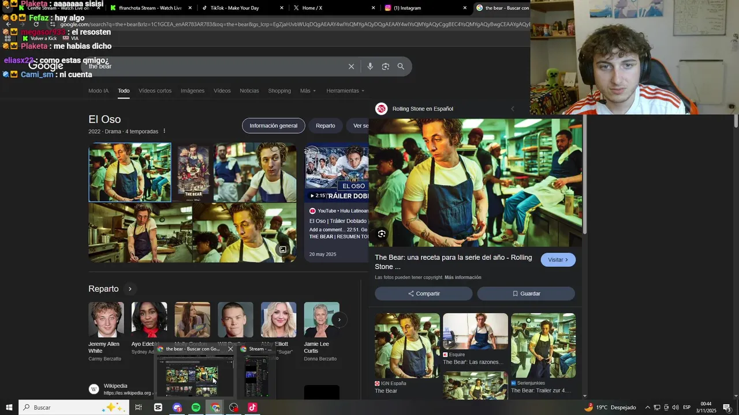Click the magnifier search submit icon
This screenshot has height=415, width=739.
tap(401, 66)
